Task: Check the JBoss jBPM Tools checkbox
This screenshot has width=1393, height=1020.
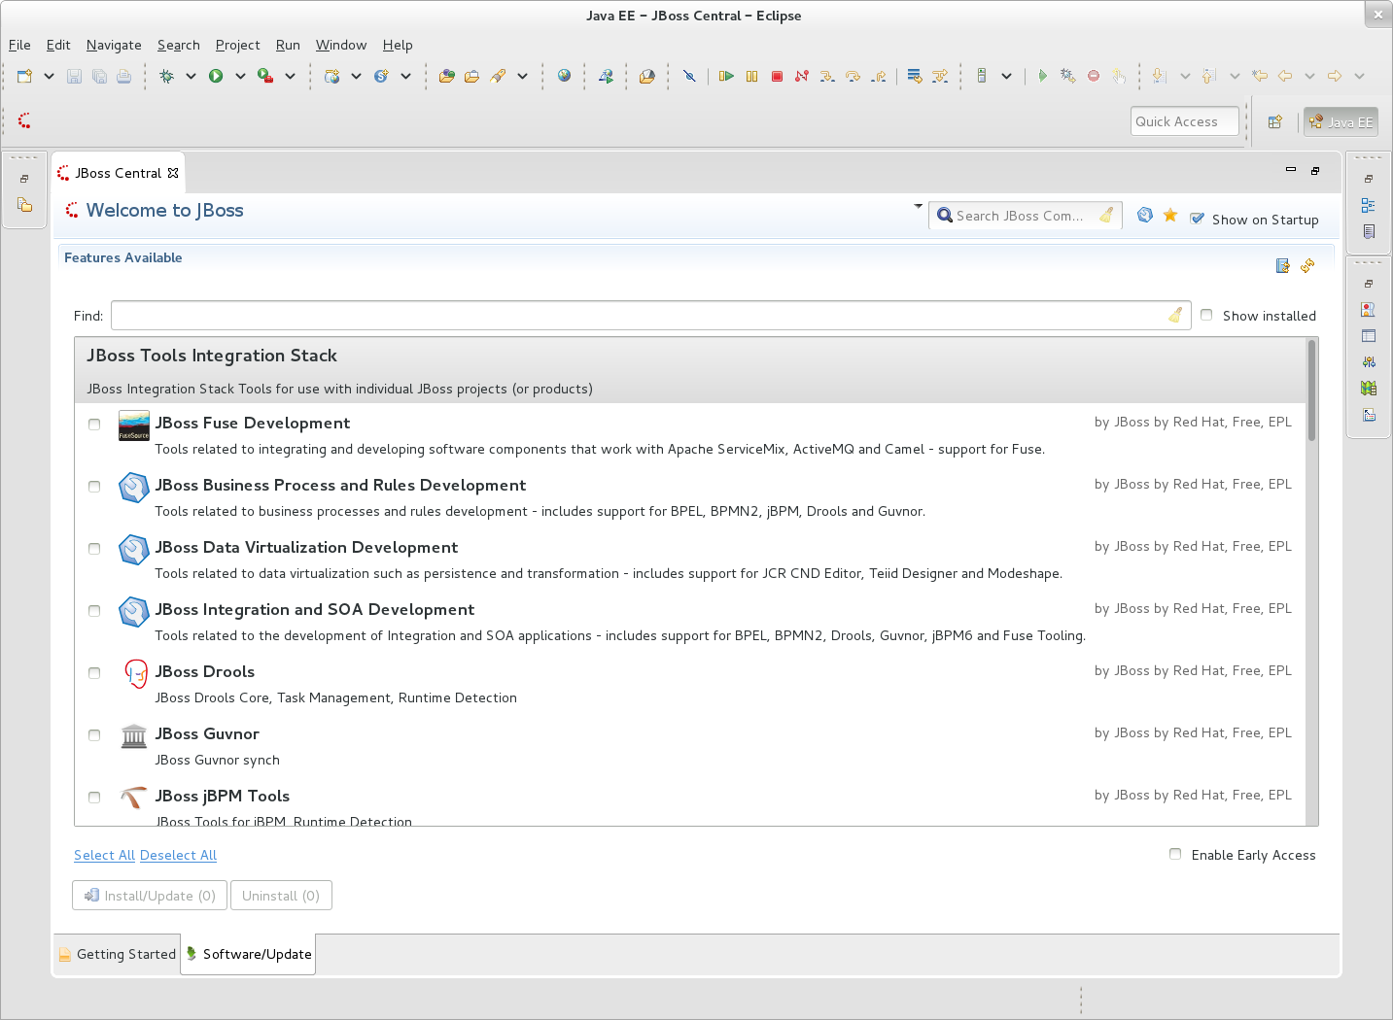Action: click(94, 798)
